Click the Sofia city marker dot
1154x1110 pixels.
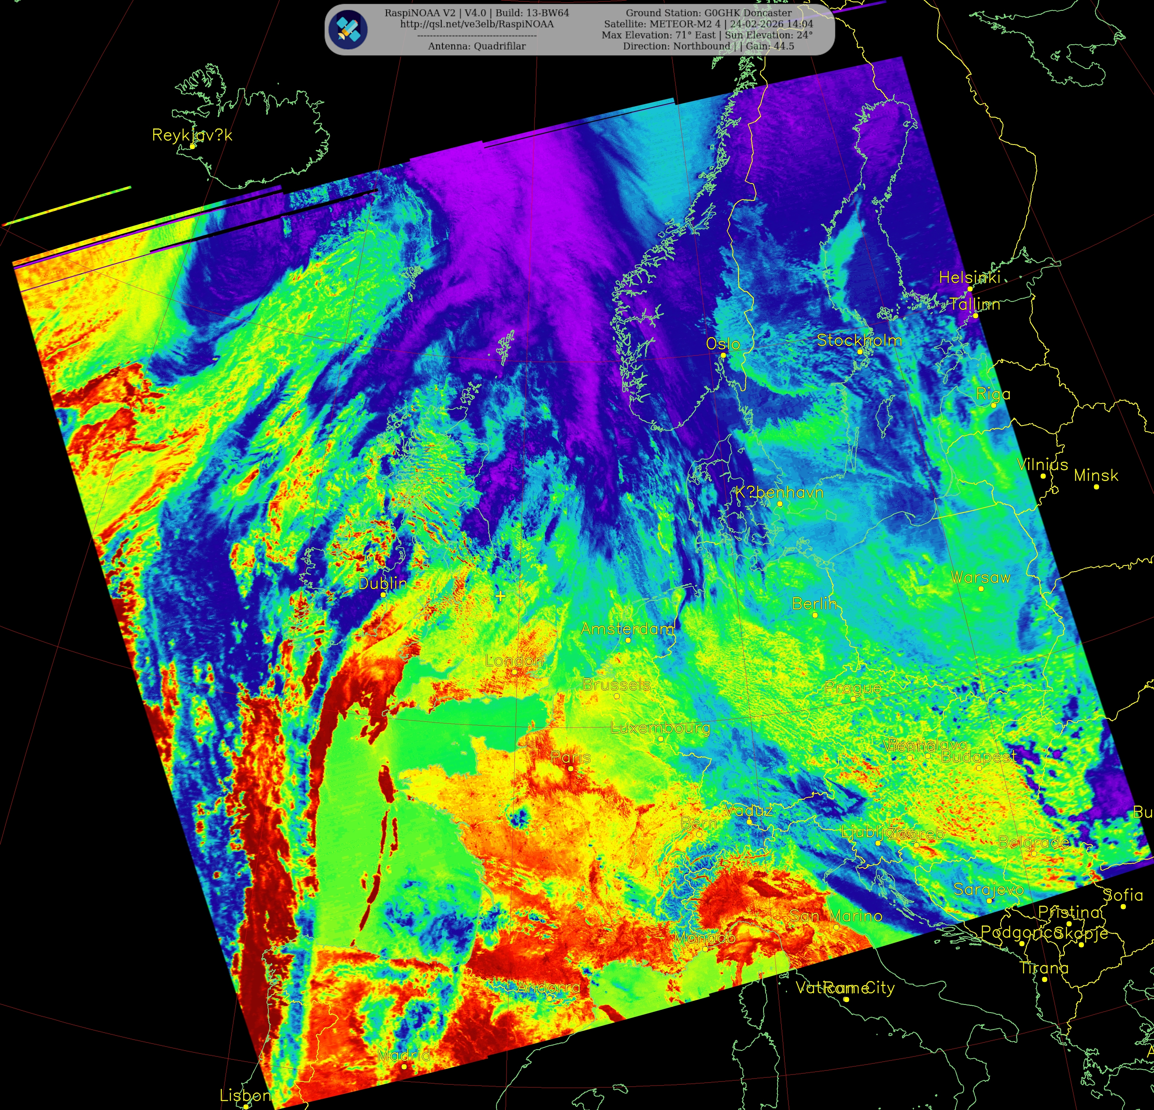click(x=1123, y=907)
